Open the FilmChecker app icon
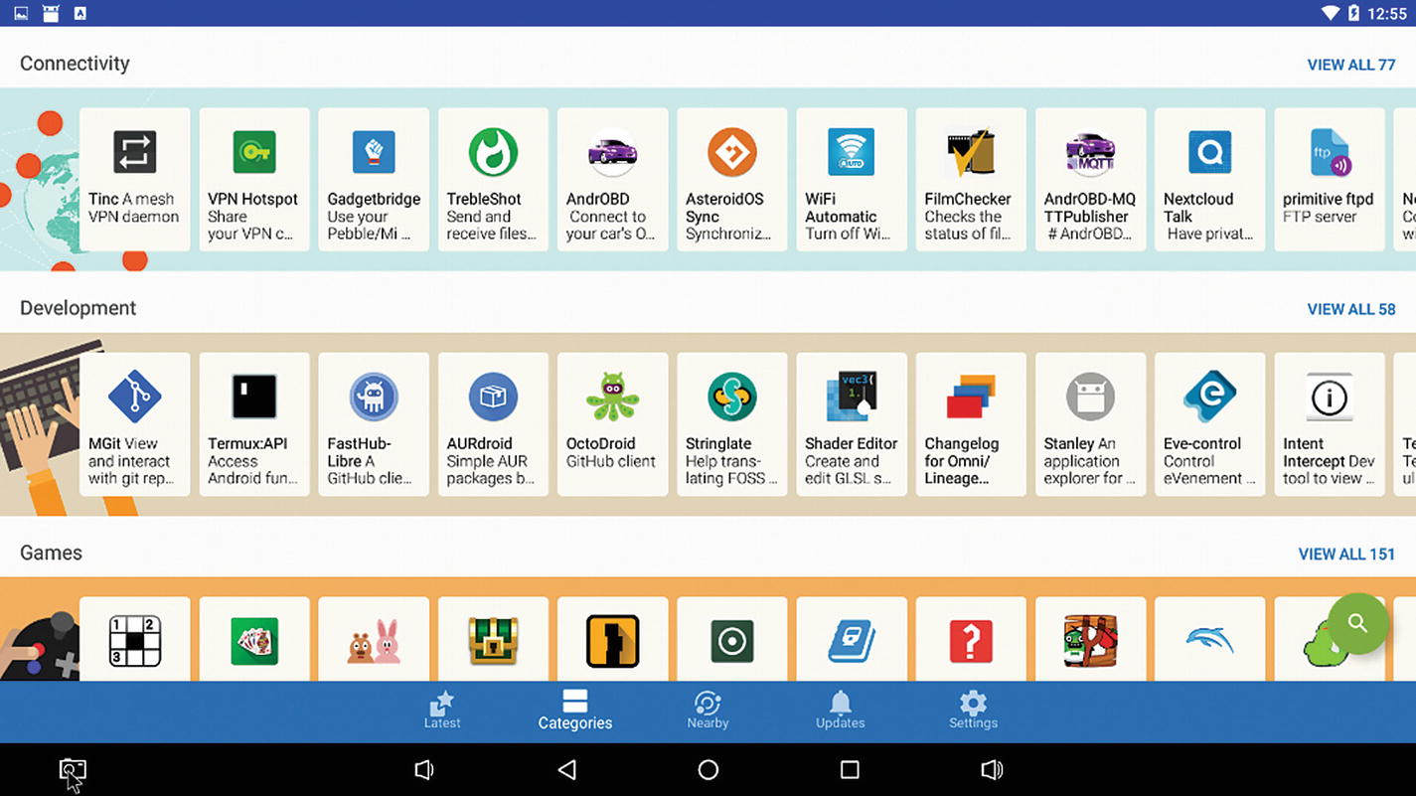 971,152
